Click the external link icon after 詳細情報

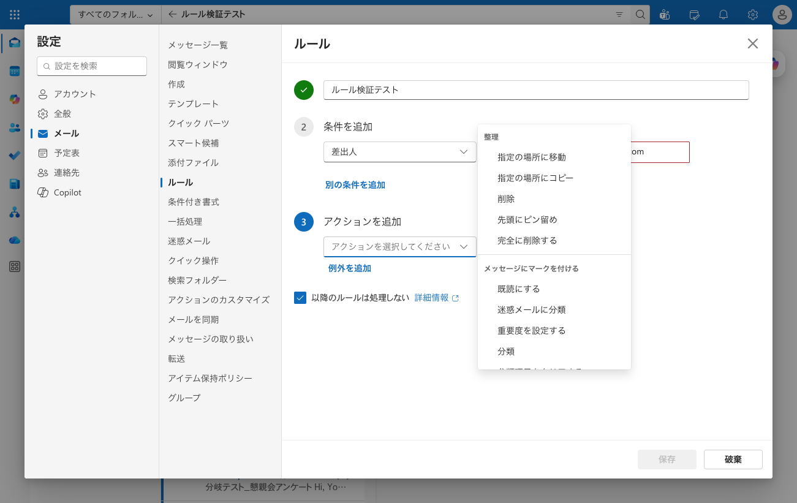coord(455,298)
